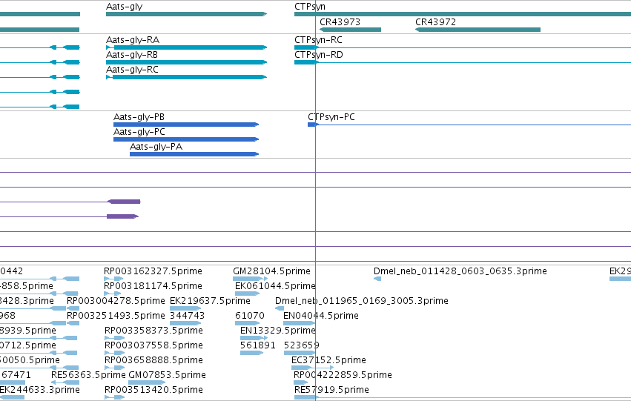Select the feature labeled 344743

[x=185, y=323]
